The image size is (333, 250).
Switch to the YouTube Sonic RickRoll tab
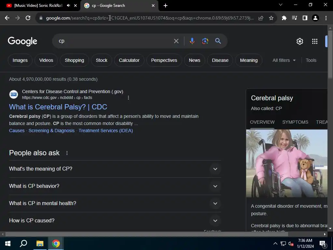38,6
